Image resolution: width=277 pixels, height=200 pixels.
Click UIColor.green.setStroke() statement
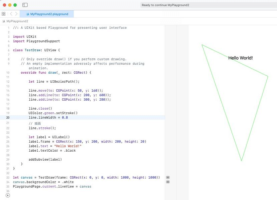pyautogui.click(x=53, y=113)
